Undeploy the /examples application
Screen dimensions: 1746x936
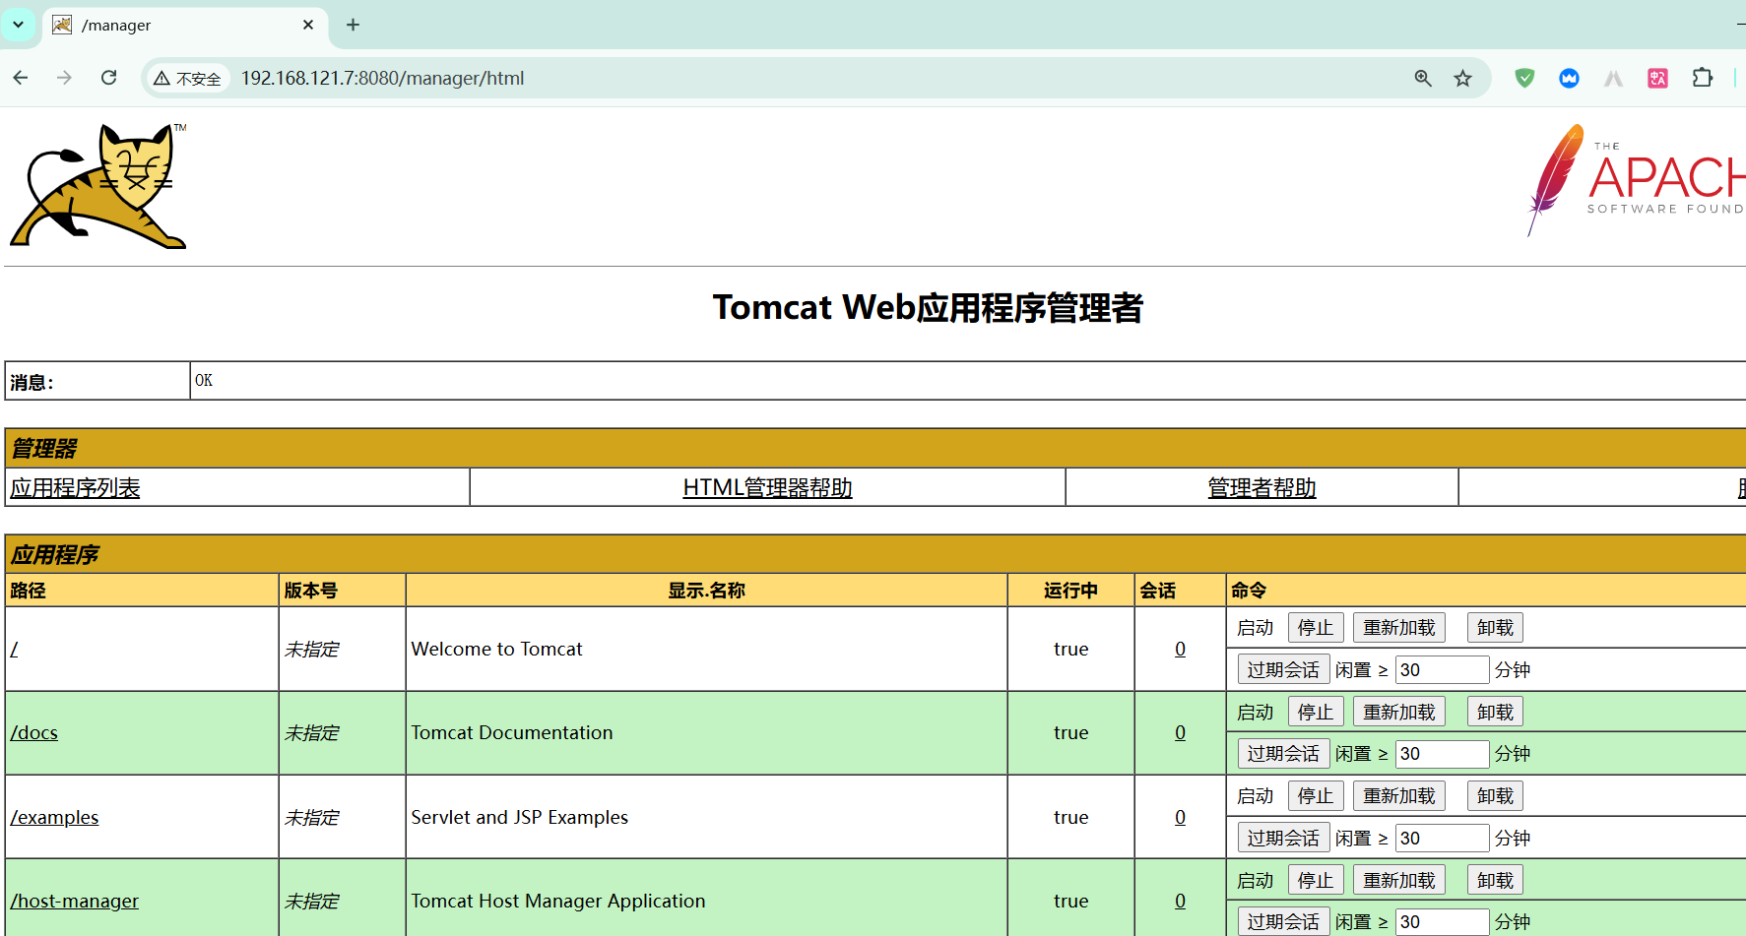pos(1495,796)
